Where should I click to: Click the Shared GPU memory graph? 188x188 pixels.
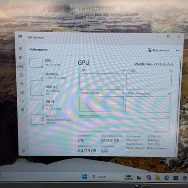coord(124,125)
